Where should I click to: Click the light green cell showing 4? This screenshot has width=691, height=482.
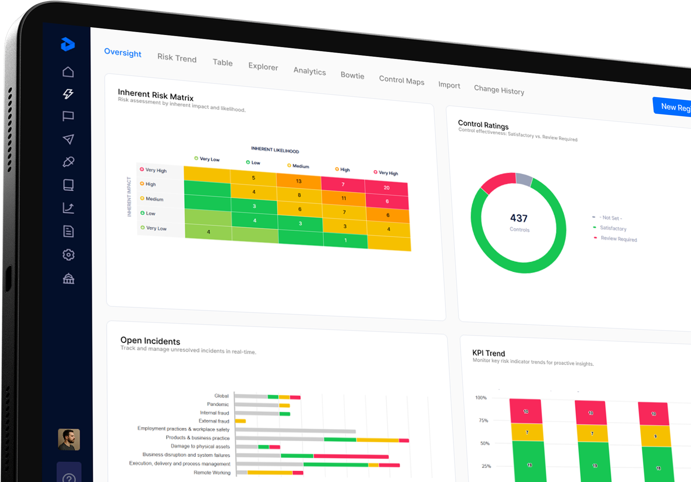(x=208, y=232)
